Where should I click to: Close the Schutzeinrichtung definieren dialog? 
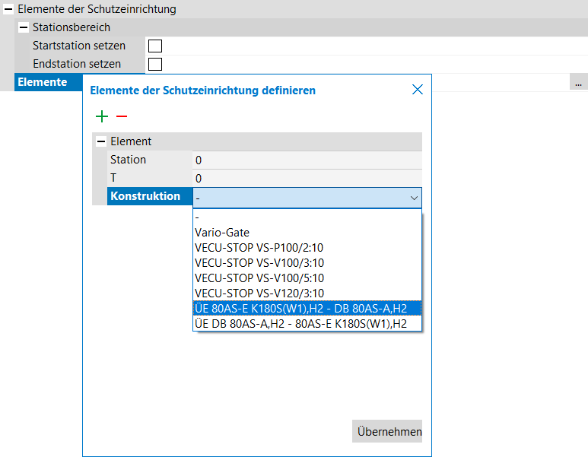(417, 90)
